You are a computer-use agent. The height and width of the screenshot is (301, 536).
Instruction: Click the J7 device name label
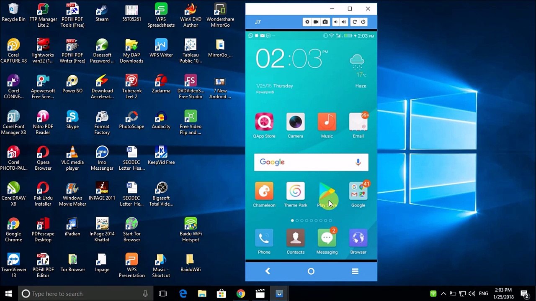click(x=258, y=22)
